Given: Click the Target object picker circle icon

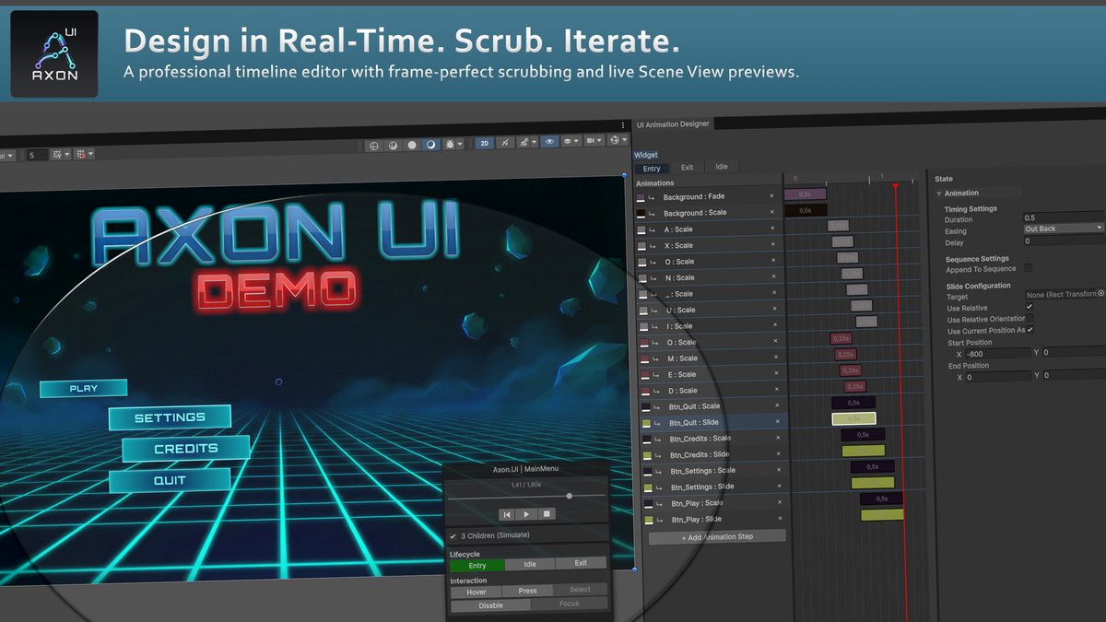Looking at the screenshot, I should pyautogui.click(x=1100, y=293).
